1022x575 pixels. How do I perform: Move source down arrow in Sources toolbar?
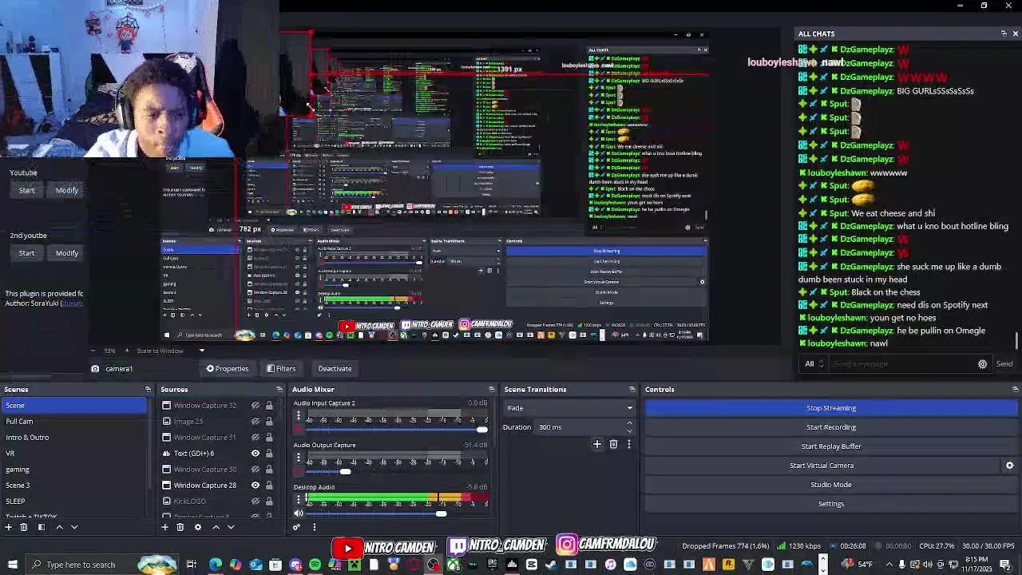(231, 527)
